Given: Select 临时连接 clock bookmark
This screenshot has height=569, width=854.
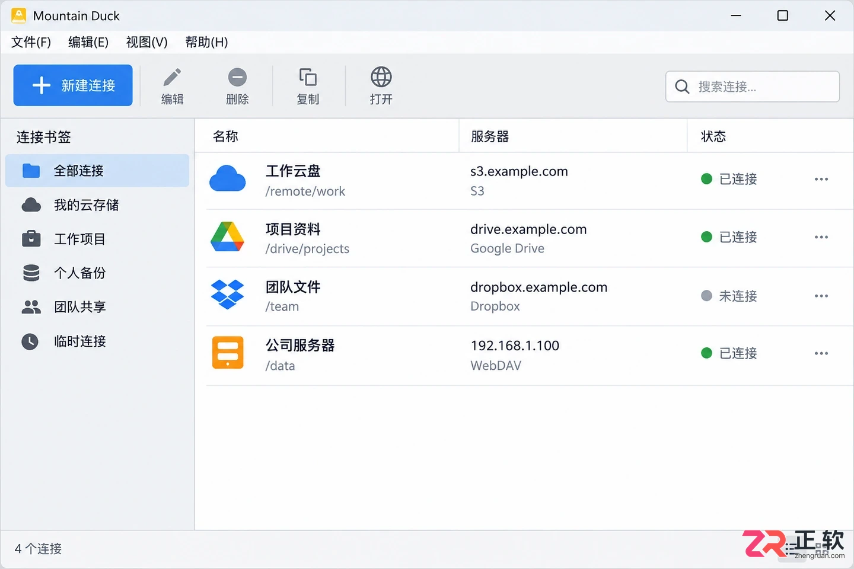Looking at the screenshot, I should tap(97, 341).
